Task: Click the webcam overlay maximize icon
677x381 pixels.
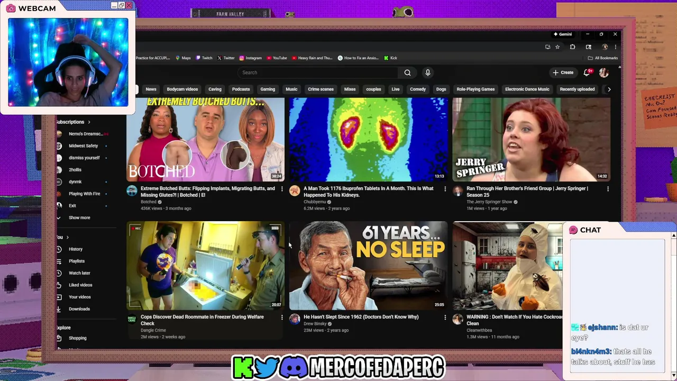Action: tap(121, 6)
